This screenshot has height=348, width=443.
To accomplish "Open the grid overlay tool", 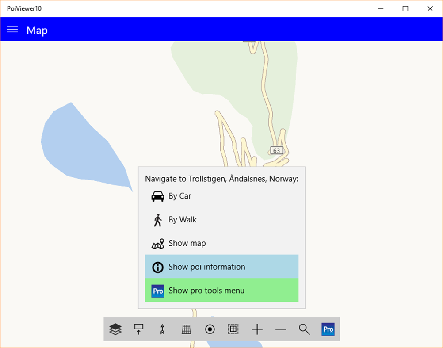I will (x=186, y=329).
